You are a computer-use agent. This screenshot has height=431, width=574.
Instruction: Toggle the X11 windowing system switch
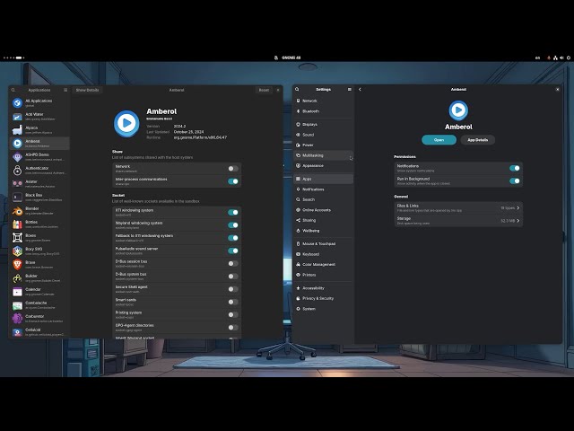[x=233, y=212]
